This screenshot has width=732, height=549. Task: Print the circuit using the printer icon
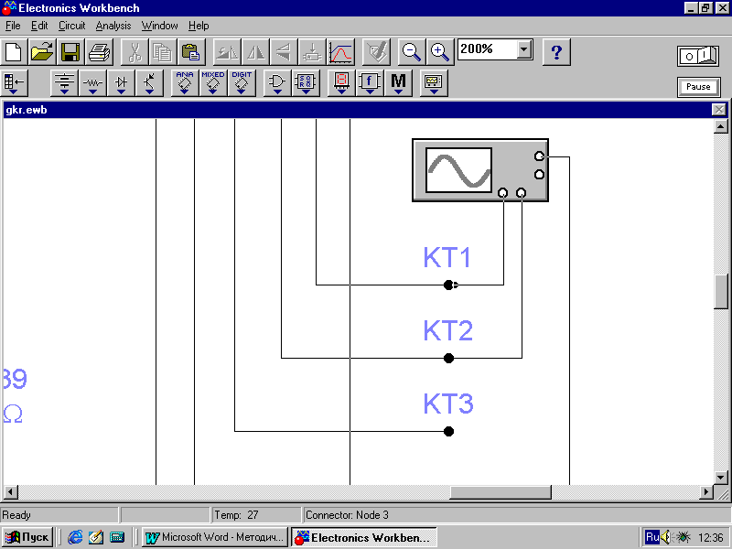(x=99, y=52)
